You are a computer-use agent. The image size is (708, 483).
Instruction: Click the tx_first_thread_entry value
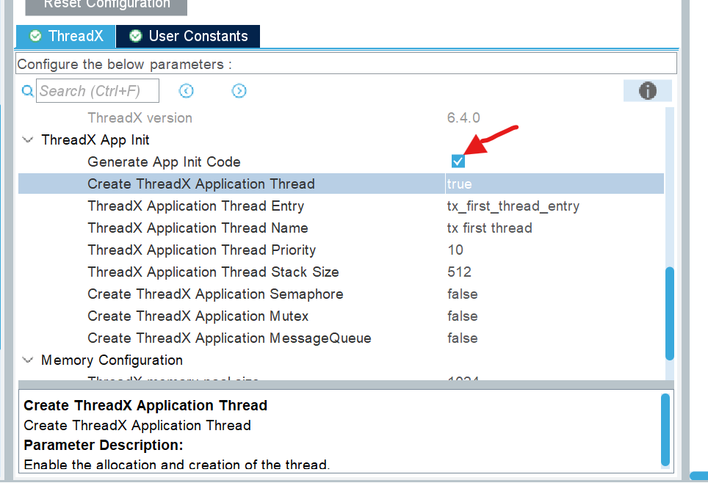[513, 206]
